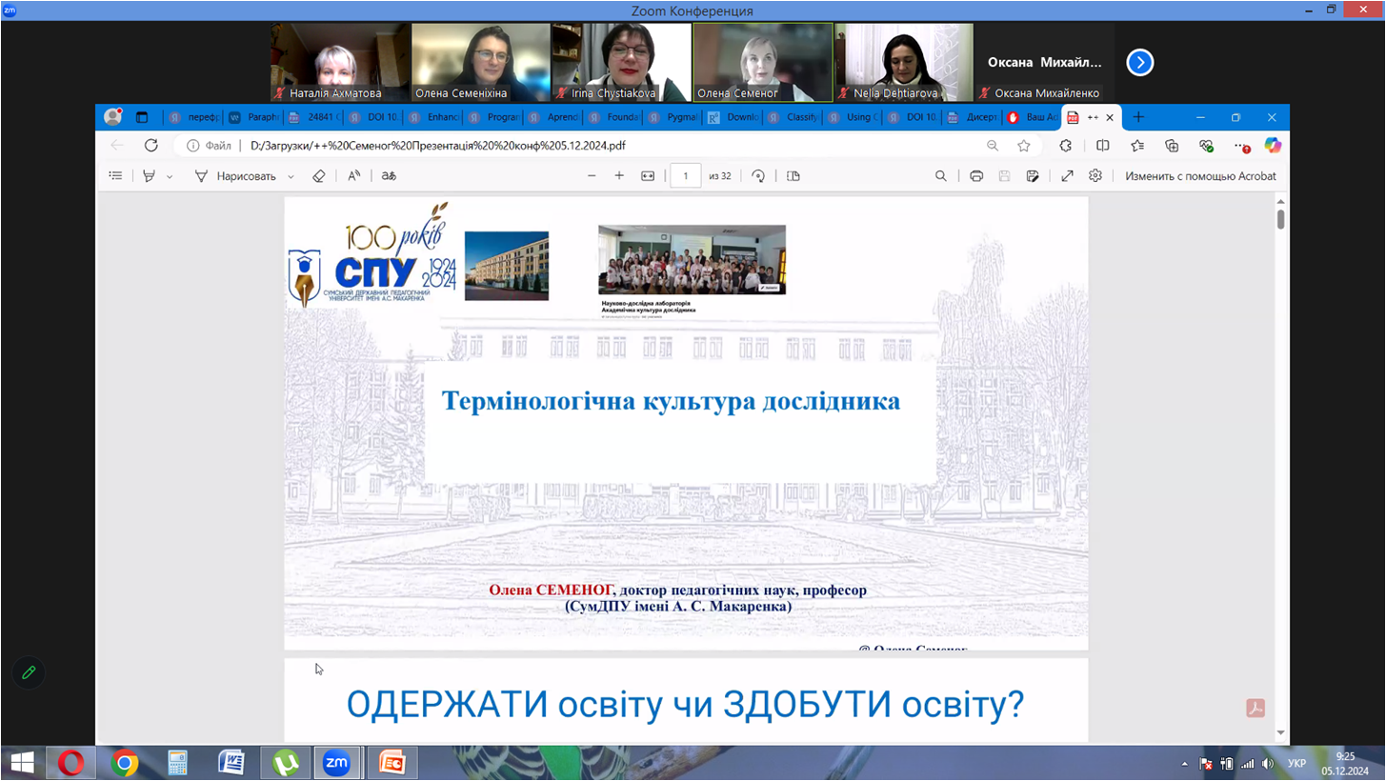The height and width of the screenshot is (781, 1386).
Task: Open Word from the taskbar
Action: click(231, 763)
